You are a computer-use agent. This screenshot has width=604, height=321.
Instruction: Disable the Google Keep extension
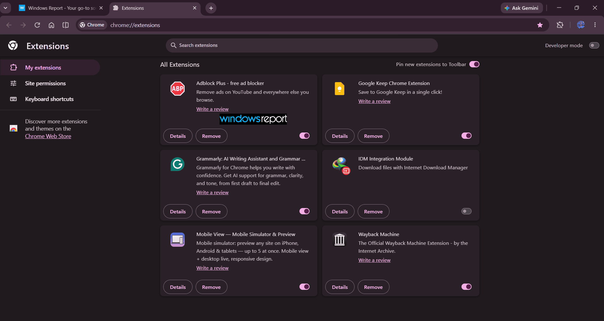[467, 136]
